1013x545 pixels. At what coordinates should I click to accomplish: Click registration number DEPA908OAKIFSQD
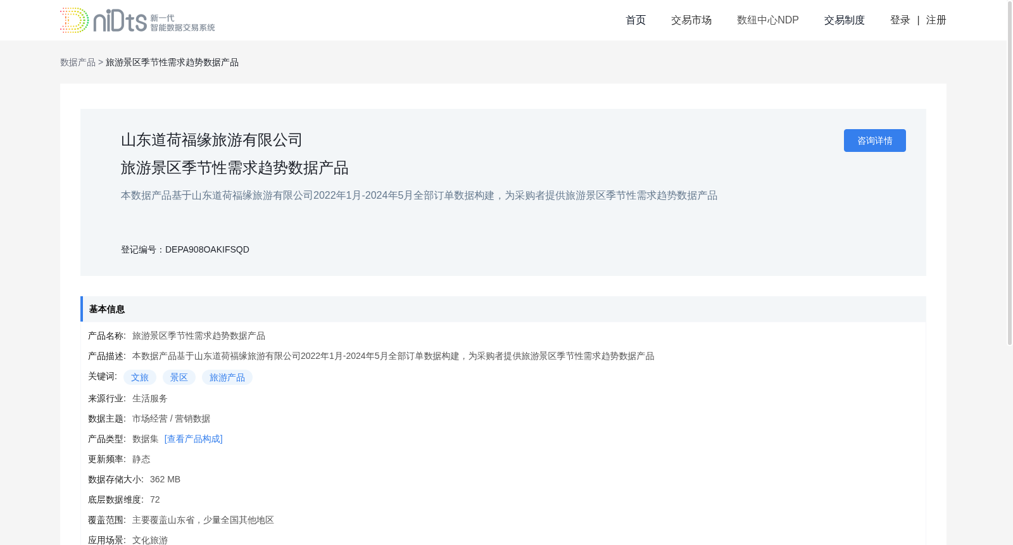click(207, 249)
